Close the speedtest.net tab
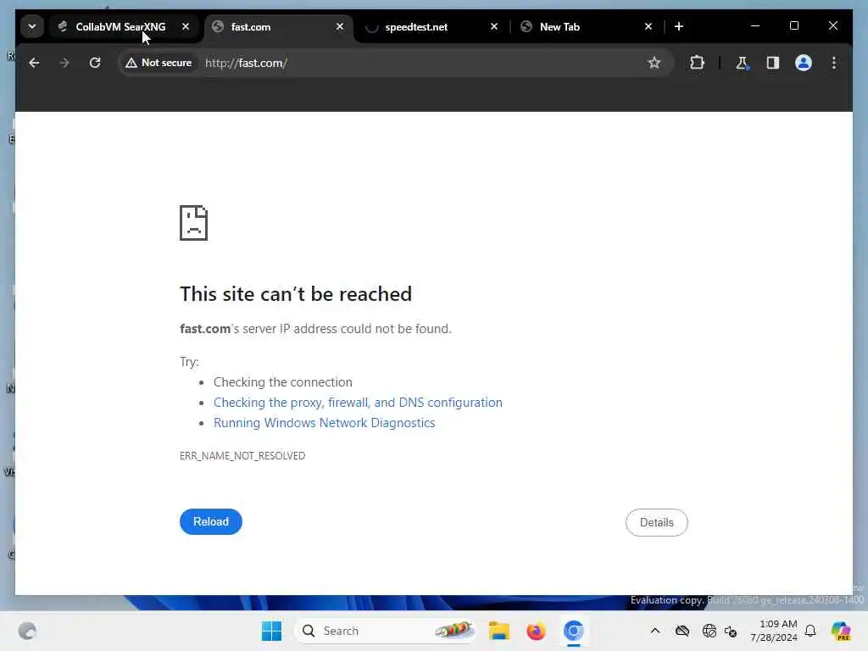 (494, 26)
